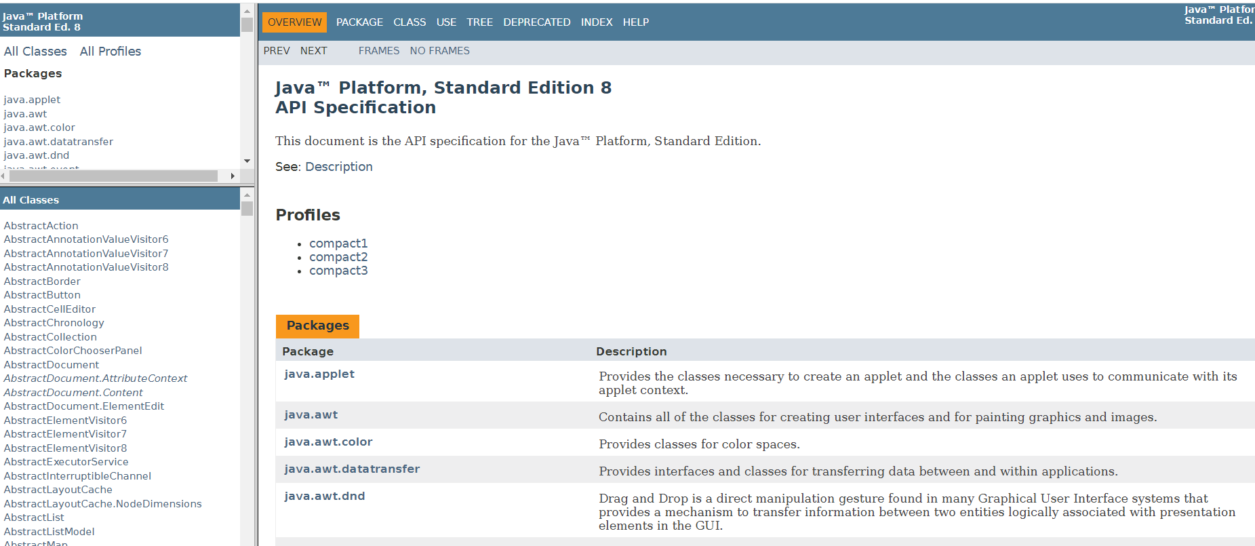Image resolution: width=1255 pixels, height=546 pixels.
Task: Open the AbstractCollection class
Action: (50, 337)
